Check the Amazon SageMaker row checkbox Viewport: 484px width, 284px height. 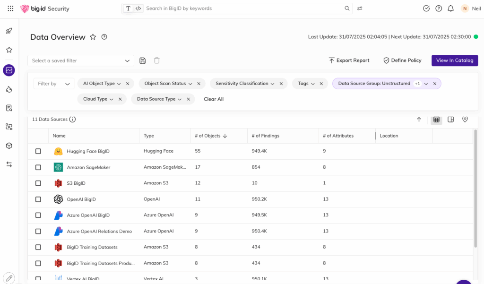click(38, 167)
